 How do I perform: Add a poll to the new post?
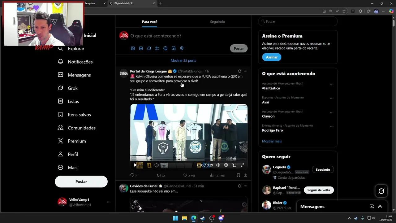point(157,48)
